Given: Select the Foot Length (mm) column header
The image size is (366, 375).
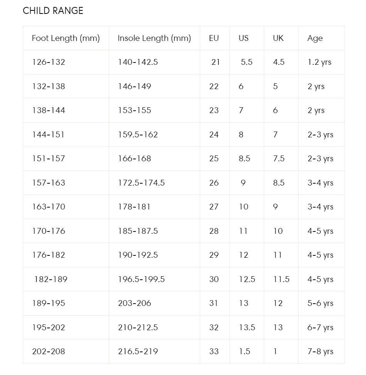Looking at the screenshot, I should pos(66,38).
